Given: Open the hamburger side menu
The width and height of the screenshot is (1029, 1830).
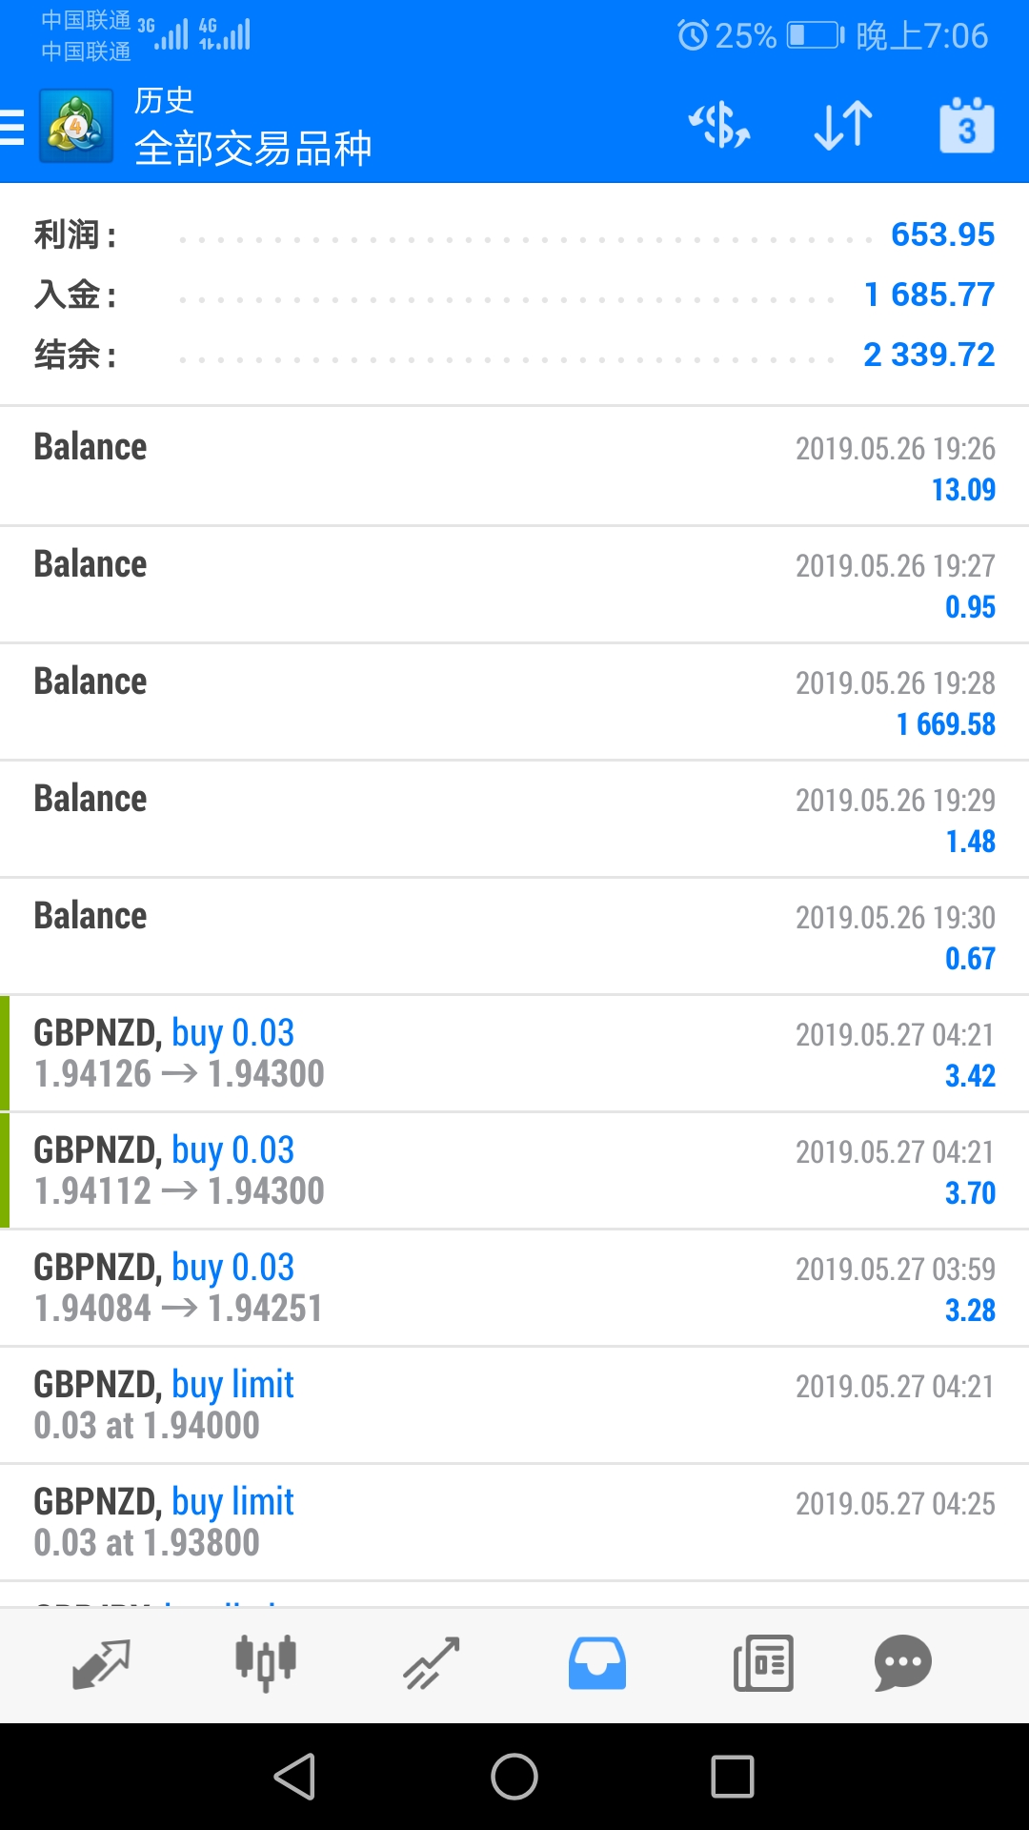Looking at the screenshot, I should (11, 127).
